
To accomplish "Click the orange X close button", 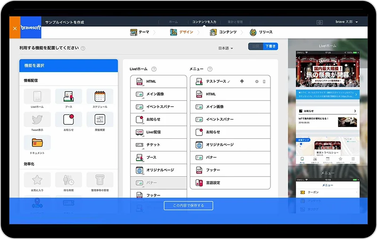I will pyautogui.click(x=15, y=28).
